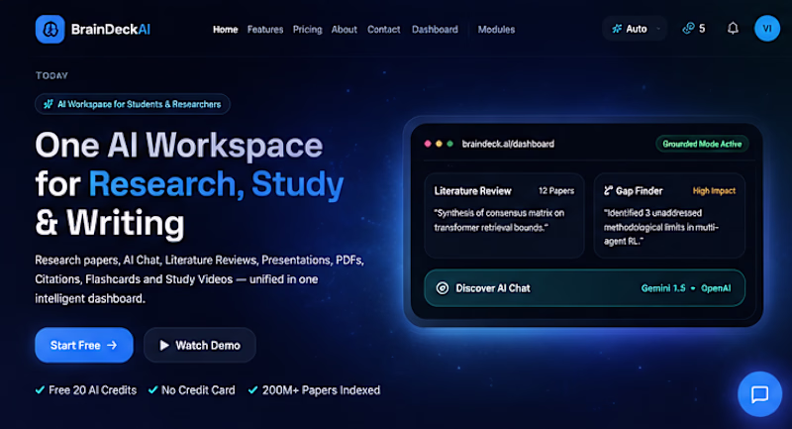Open Gemini 1.5 model selector
Viewport: 792px width, 429px height.
point(663,288)
